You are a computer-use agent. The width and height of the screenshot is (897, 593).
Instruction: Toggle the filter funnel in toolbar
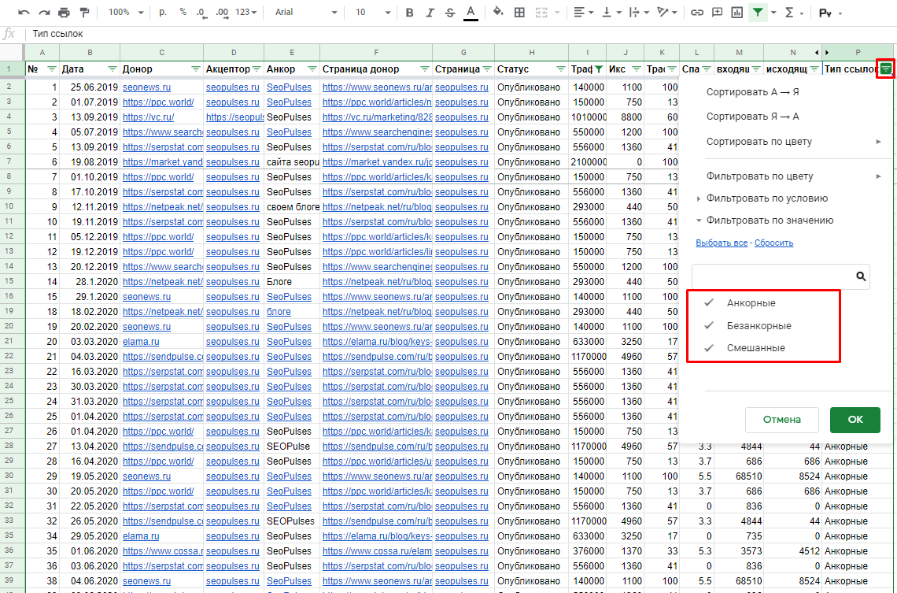[758, 12]
